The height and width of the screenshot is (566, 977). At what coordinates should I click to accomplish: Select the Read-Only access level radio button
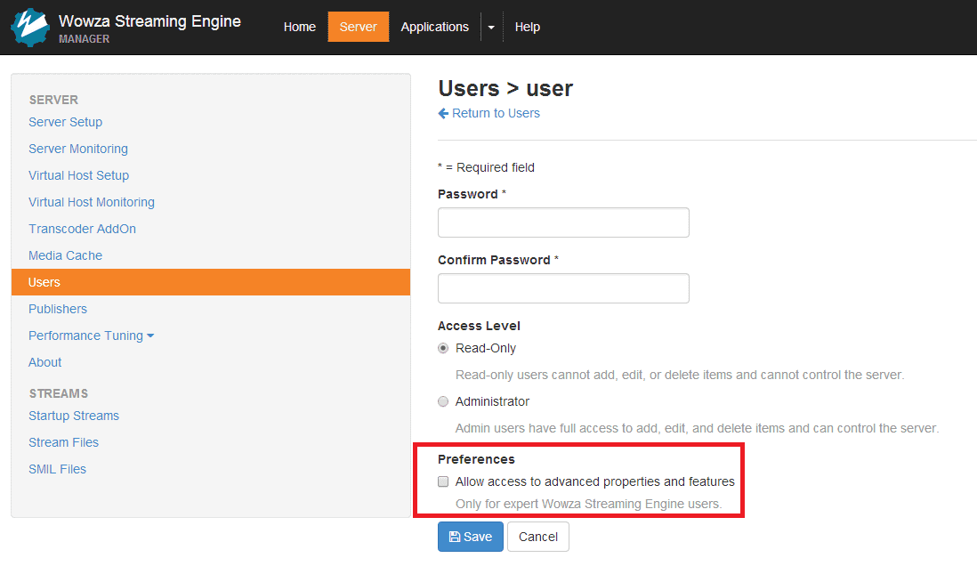click(x=443, y=349)
